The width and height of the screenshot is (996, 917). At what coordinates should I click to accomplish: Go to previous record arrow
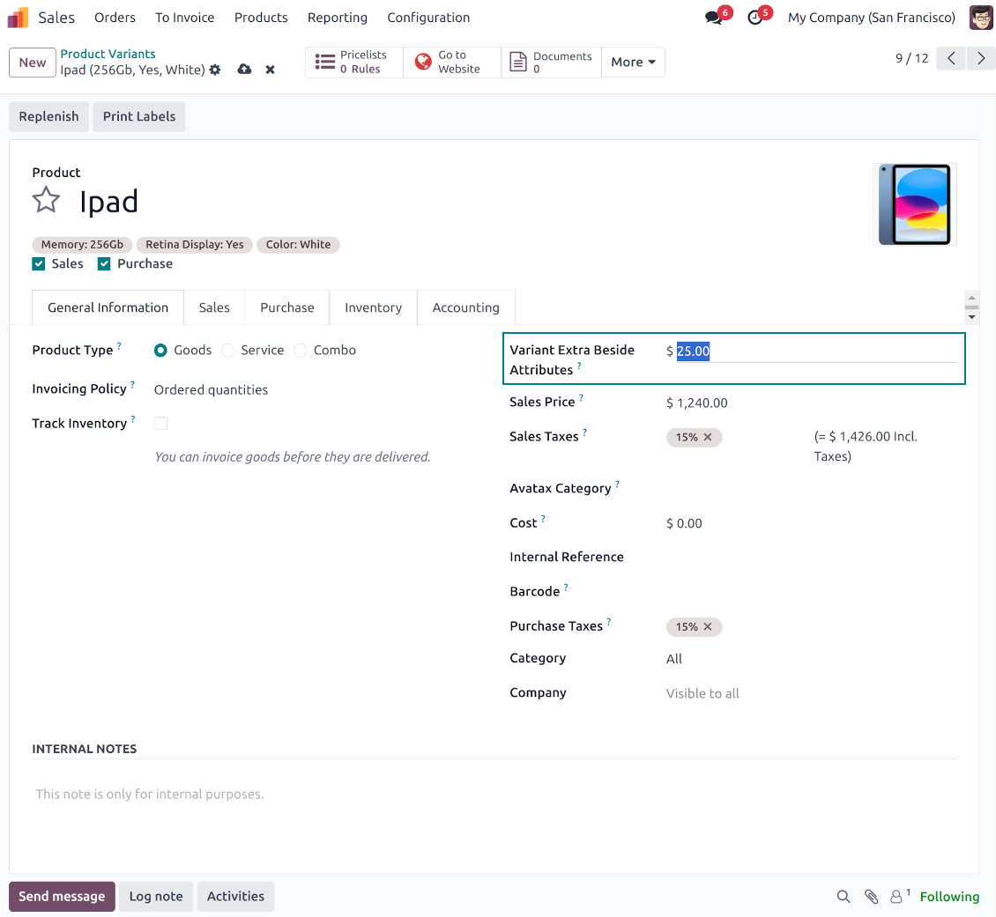[x=951, y=58]
